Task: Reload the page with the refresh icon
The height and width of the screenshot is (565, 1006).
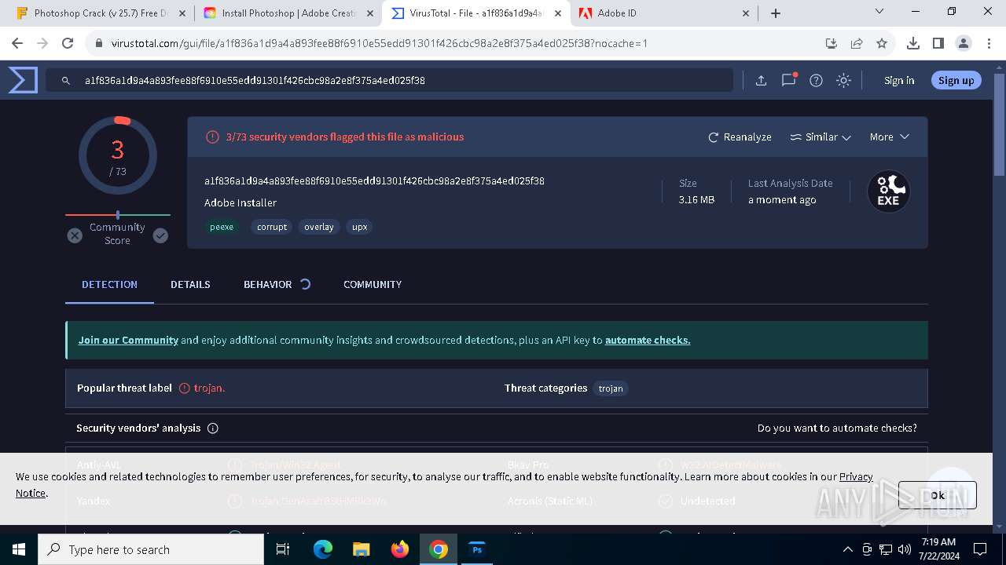Action: [68, 43]
